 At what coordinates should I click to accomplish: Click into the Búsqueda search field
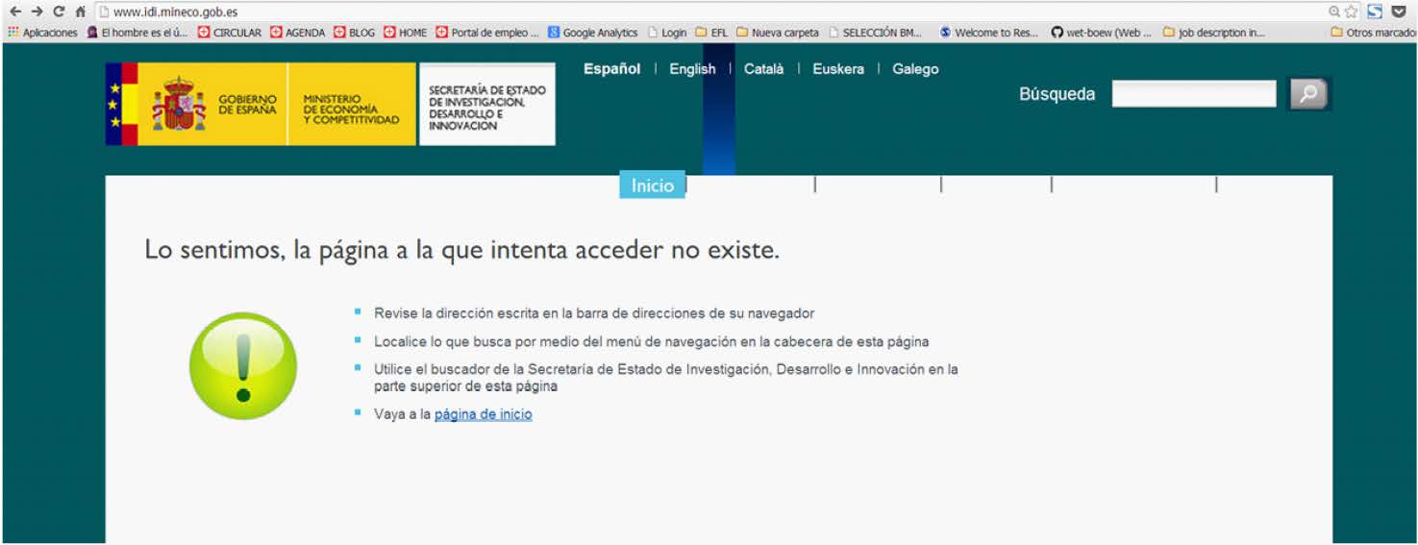point(1193,94)
